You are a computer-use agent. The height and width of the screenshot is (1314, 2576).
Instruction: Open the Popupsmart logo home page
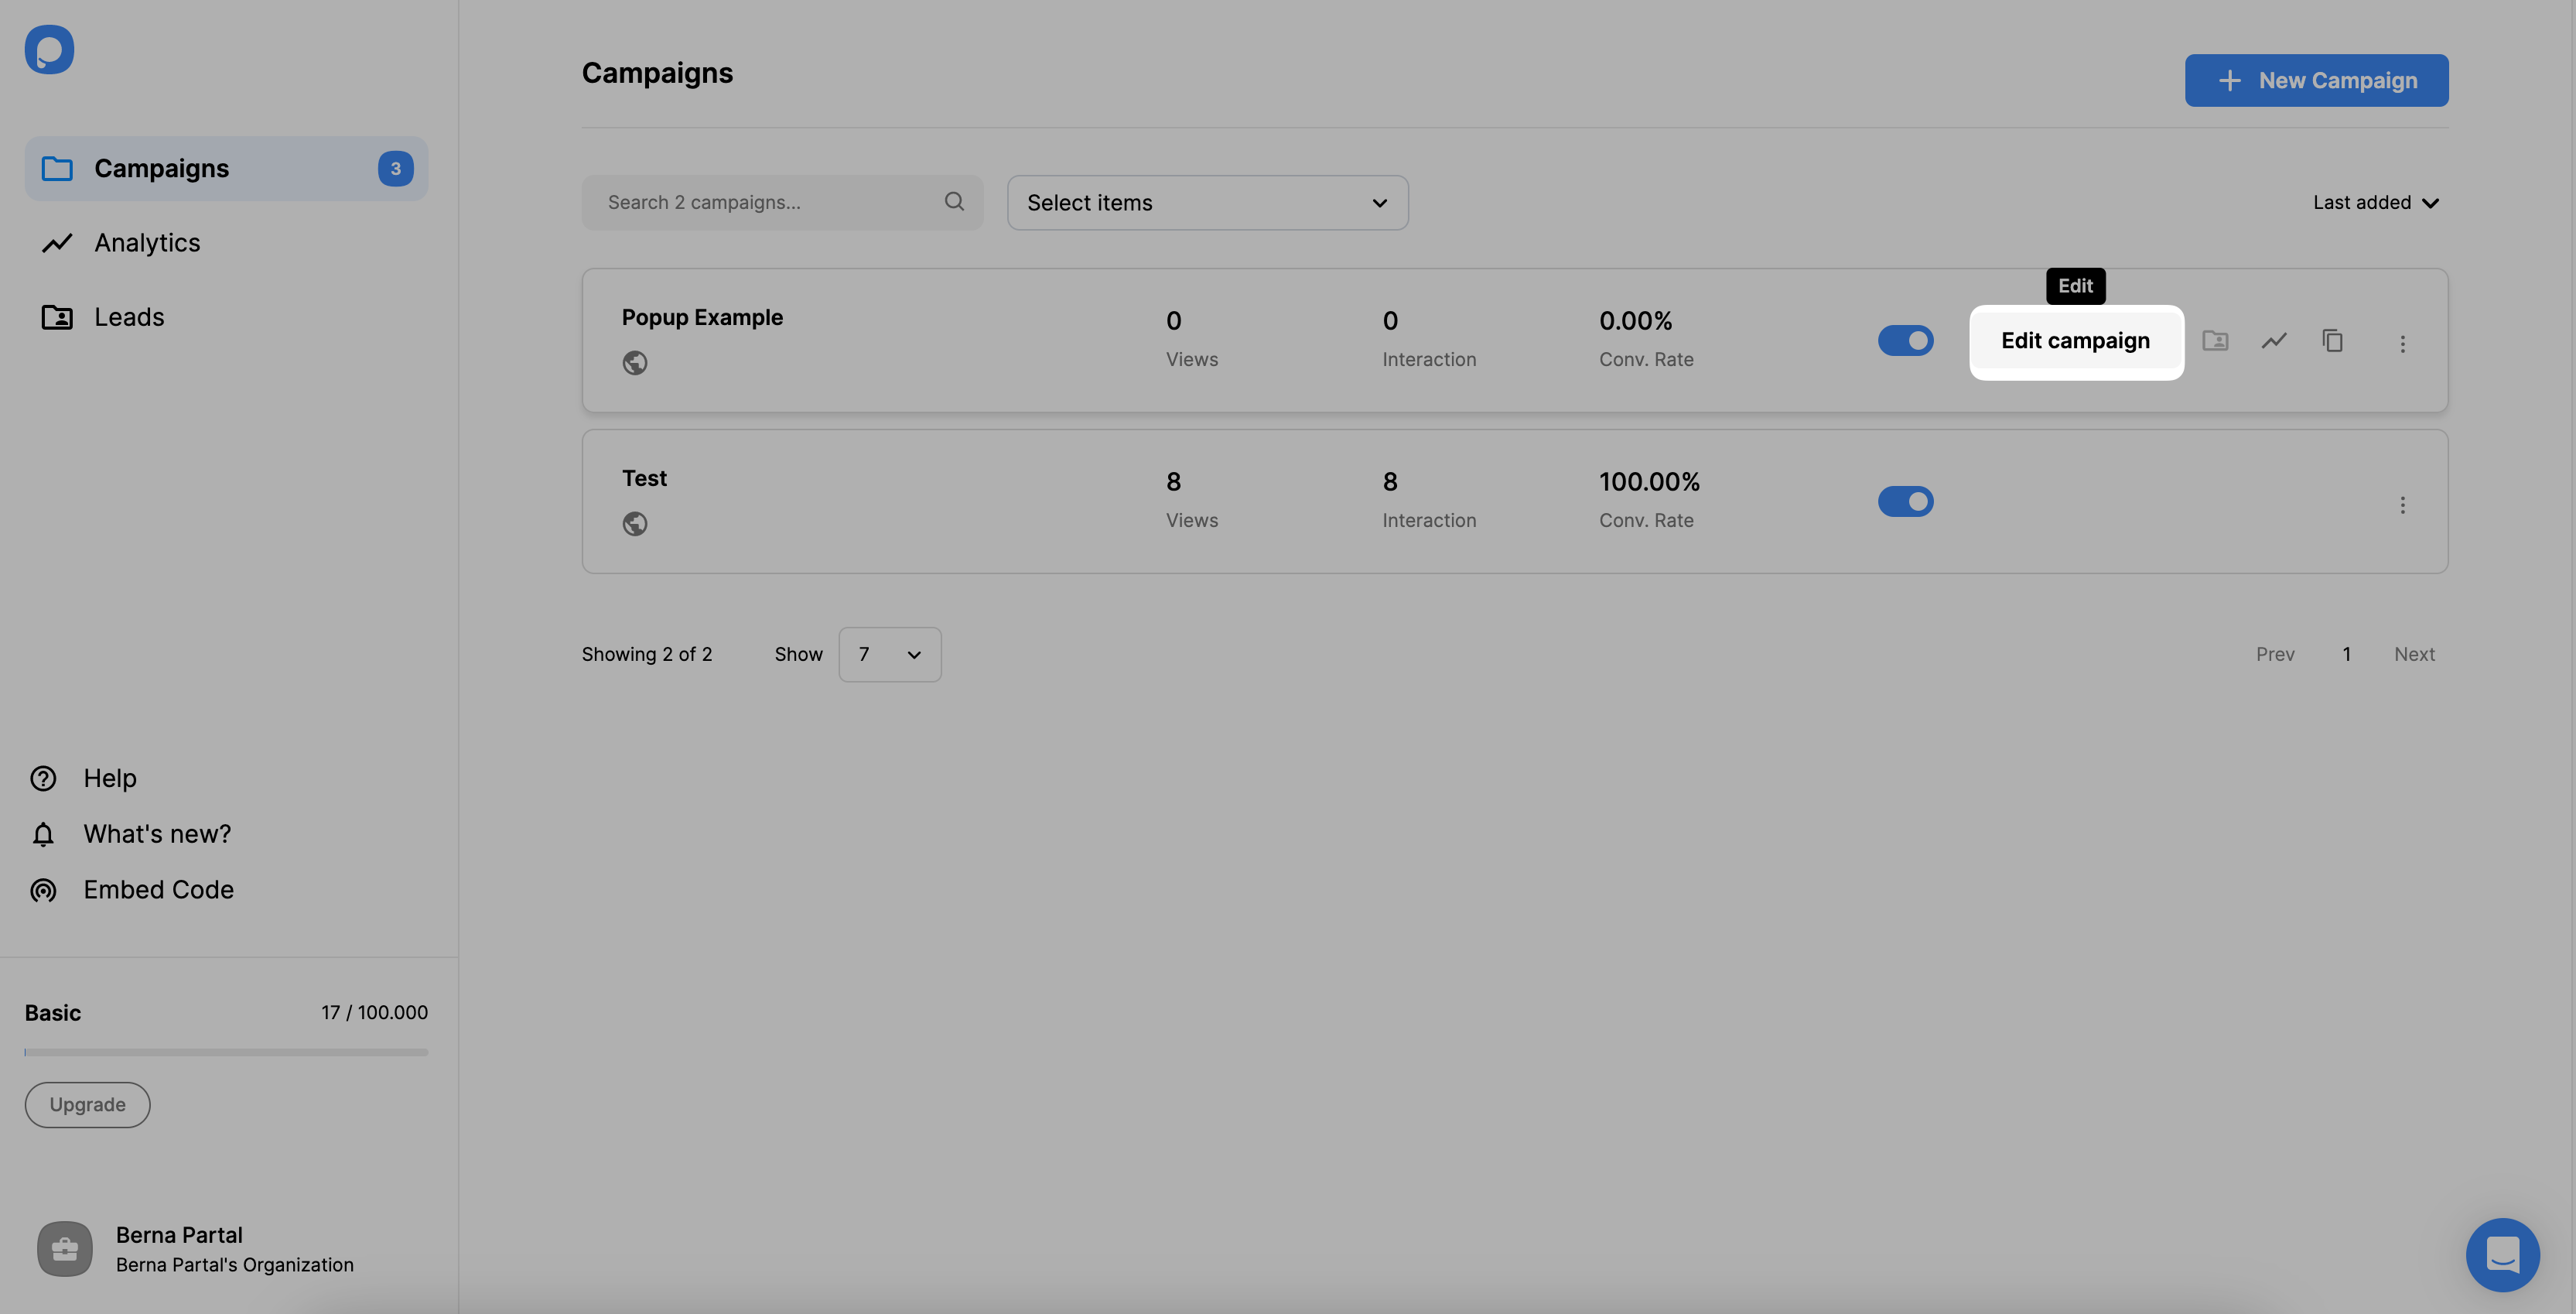49,49
